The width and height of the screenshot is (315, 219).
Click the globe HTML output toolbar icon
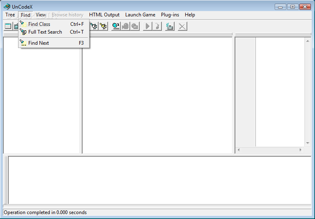pyautogui.click(x=116, y=26)
